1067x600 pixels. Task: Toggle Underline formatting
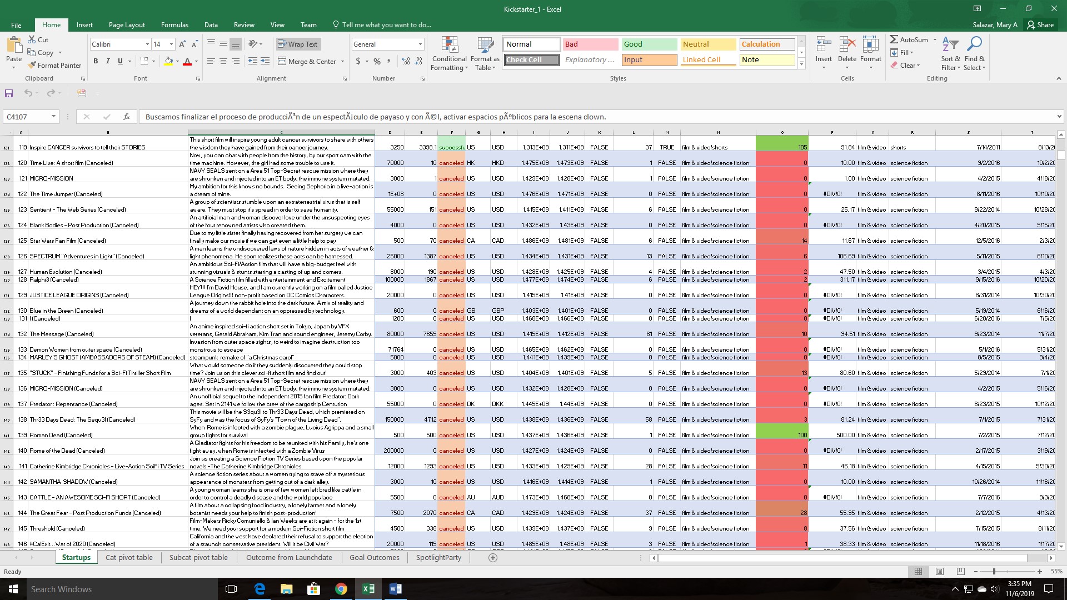[120, 61]
